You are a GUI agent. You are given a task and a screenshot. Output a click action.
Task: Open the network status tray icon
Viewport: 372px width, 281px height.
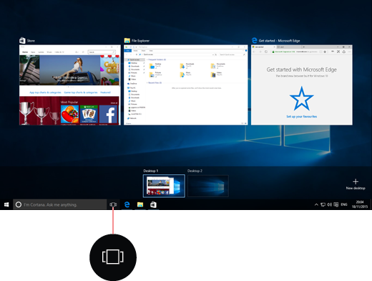click(323, 204)
